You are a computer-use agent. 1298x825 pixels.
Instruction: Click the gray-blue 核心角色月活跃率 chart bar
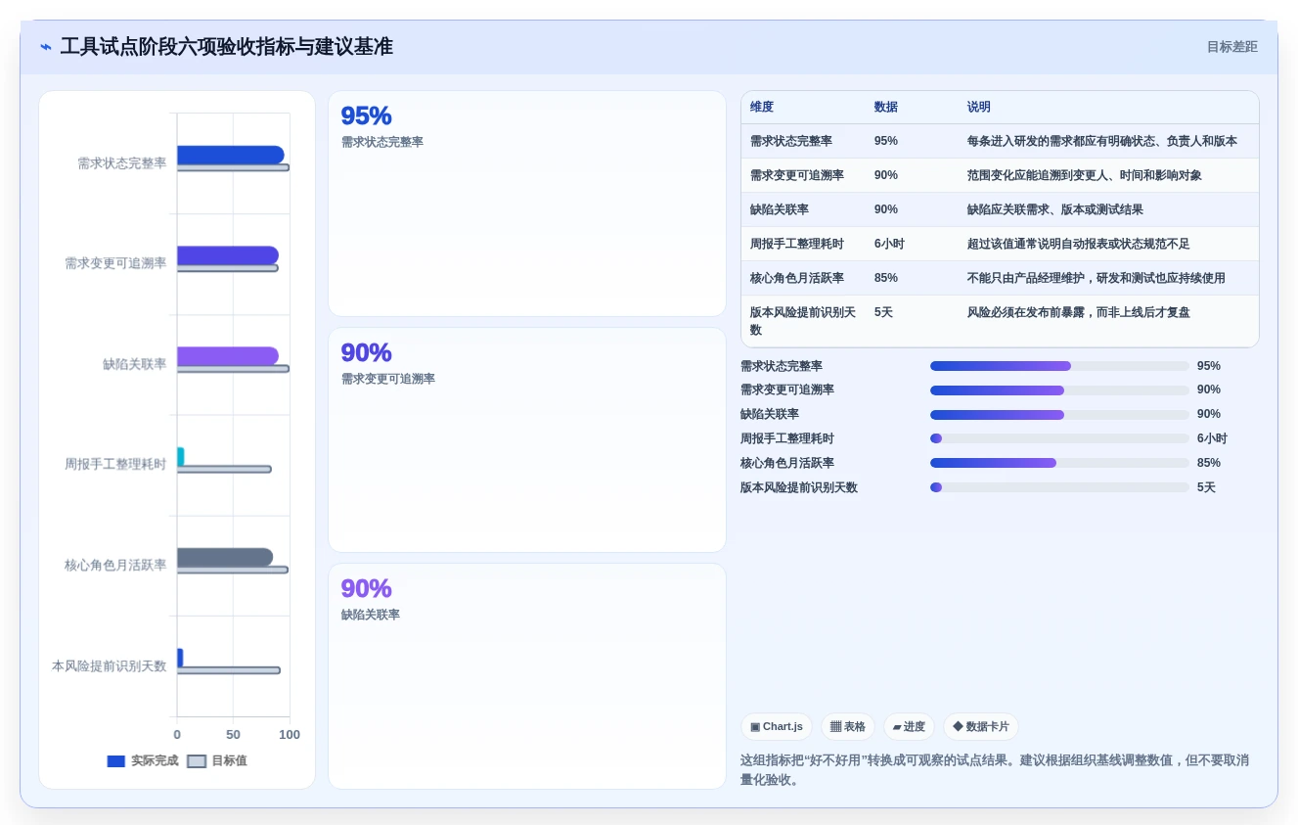coord(225,557)
